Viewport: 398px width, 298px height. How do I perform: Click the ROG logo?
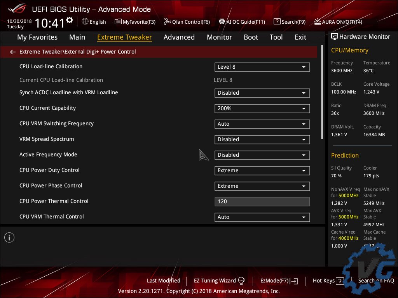point(17,9)
